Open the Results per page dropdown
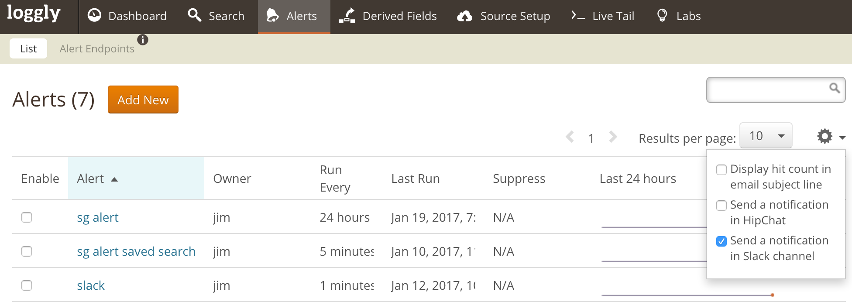Image resolution: width=852 pixels, height=302 pixels. click(x=766, y=136)
